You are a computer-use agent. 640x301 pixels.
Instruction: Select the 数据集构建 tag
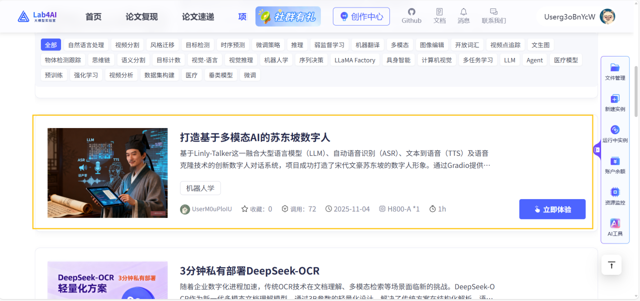tap(159, 75)
